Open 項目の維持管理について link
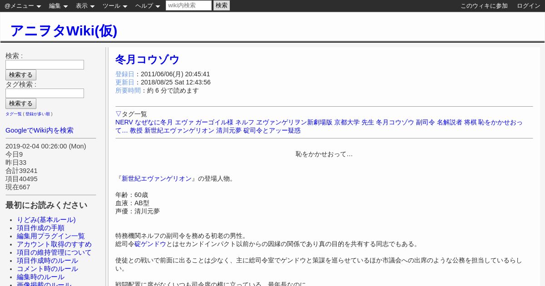The height and width of the screenshot is (286, 545). point(54,252)
